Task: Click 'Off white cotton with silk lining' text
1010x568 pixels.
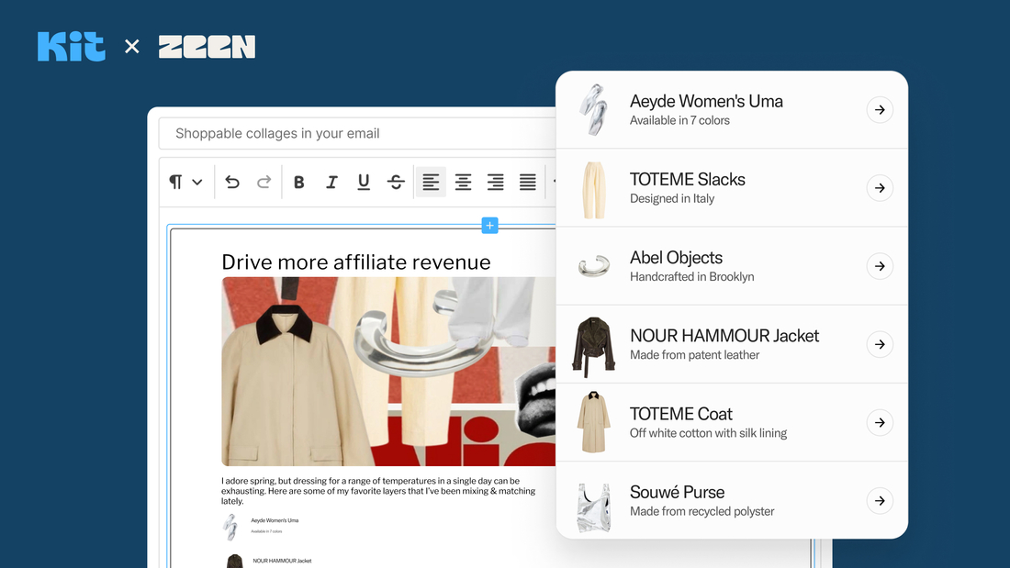Action: 708,433
